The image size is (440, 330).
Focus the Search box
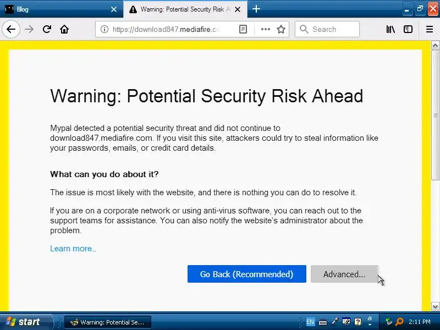coord(327,29)
